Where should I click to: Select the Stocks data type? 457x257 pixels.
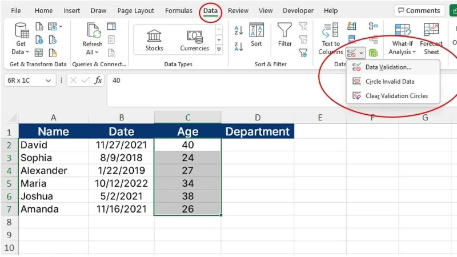154,39
